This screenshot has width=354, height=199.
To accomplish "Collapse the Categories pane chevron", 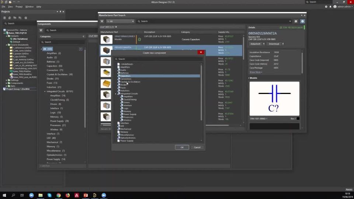I will point(83,36).
